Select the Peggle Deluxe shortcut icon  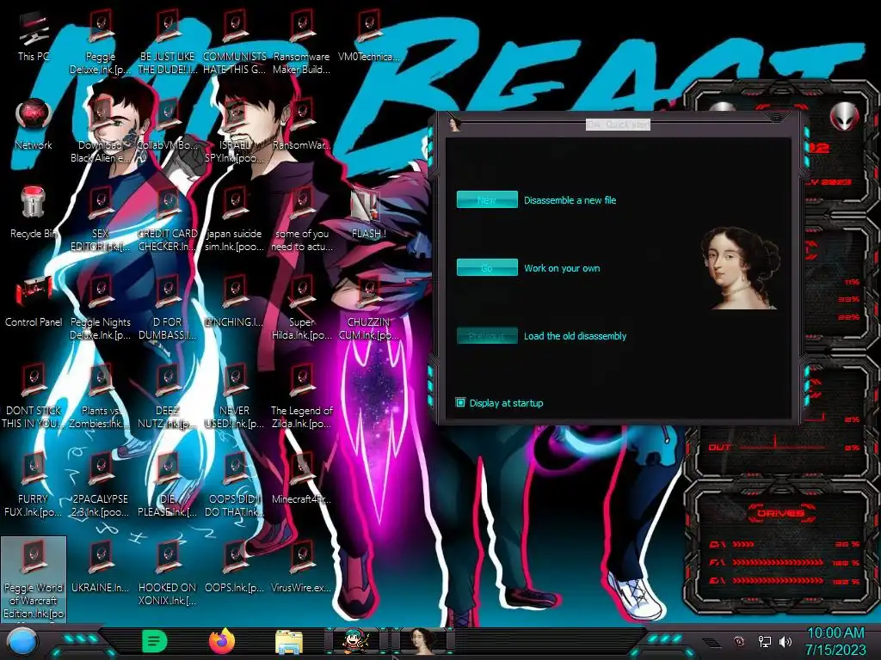click(x=101, y=43)
